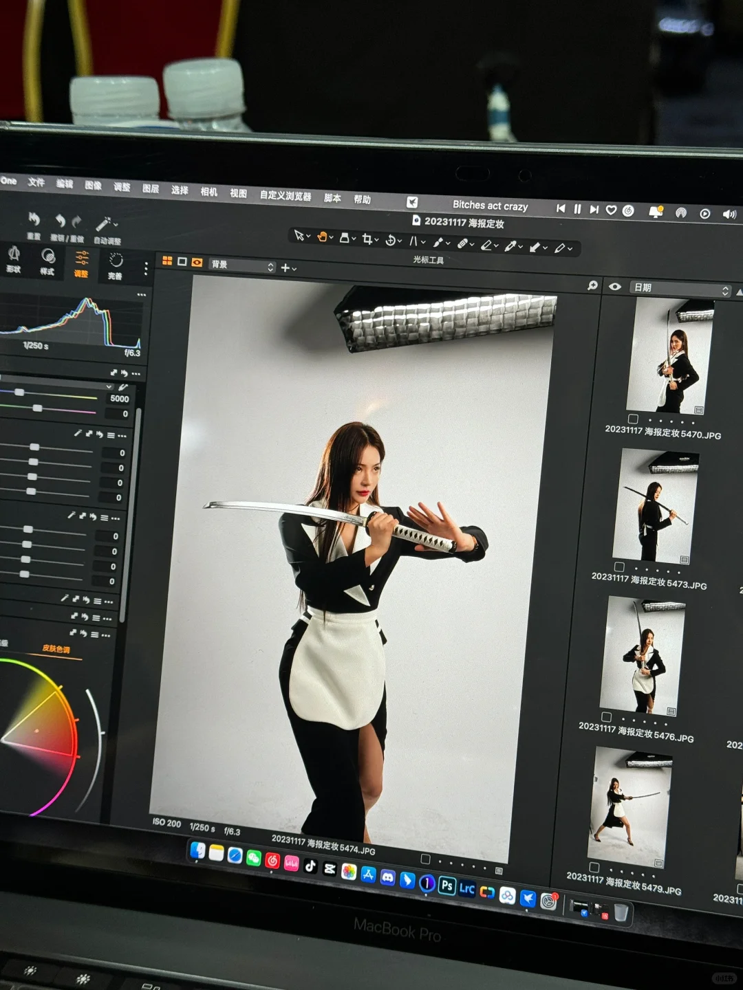Select the crop tool
The height and width of the screenshot is (990, 743).
(367, 239)
